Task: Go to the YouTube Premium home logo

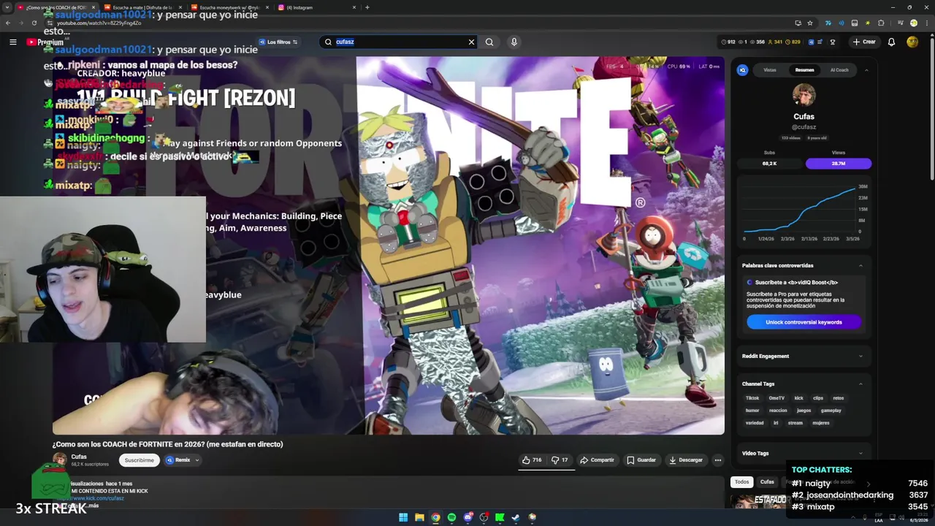Action: pyautogui.click(x=45, y=42)
